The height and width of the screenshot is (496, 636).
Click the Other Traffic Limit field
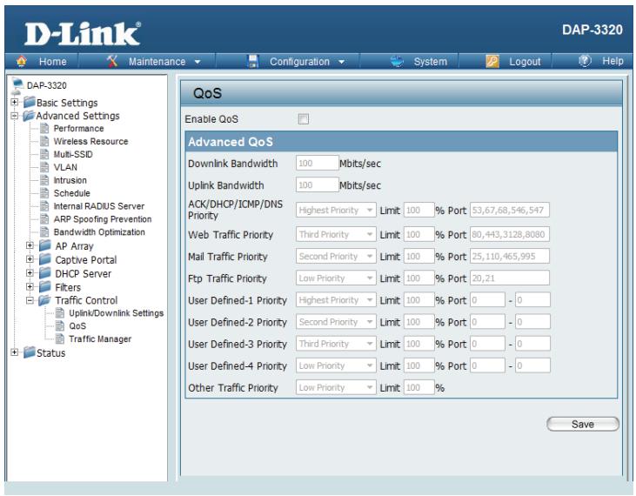[419, 388]
